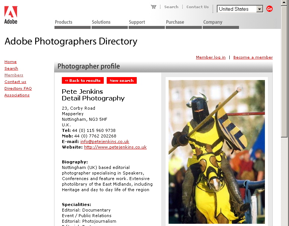Open the Products menu
Image resolution: width=289 pixels, height=226 pixels.
(x=64, y=22)
